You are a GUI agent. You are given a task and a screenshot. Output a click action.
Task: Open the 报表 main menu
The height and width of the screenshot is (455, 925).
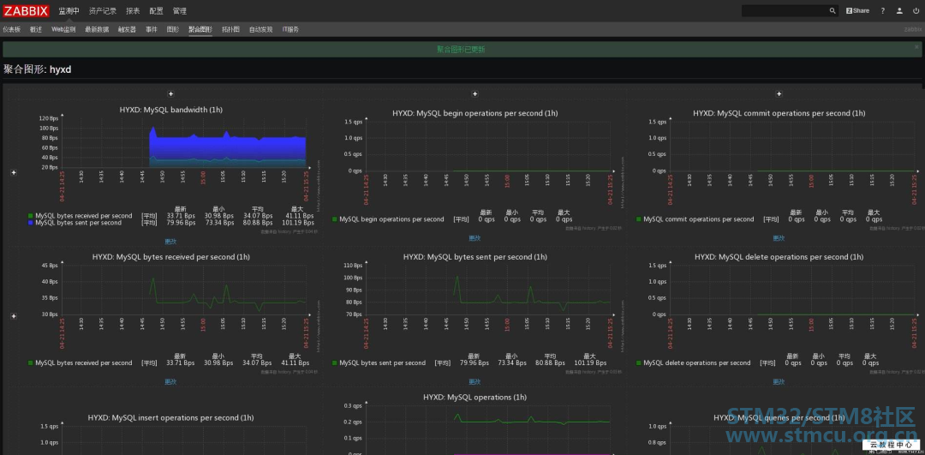[133, 11]
